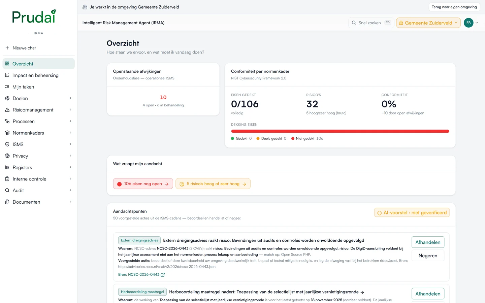
Task: Select the Normenkaders menu item
Action: click(38, 133)
